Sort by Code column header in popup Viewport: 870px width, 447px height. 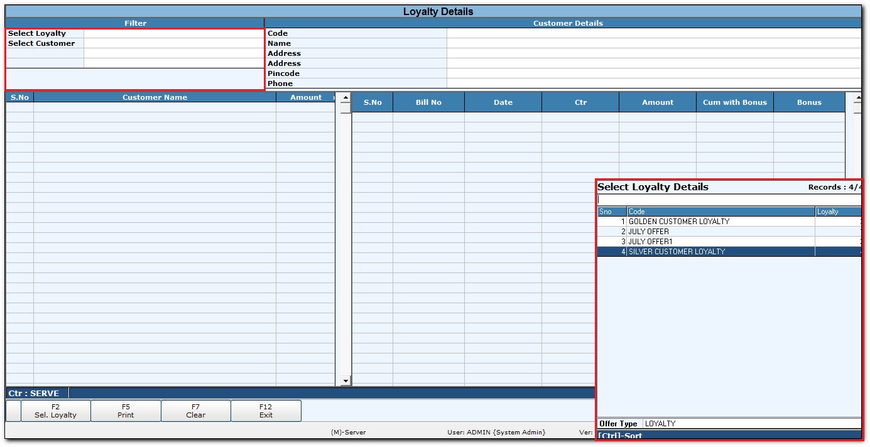tap(720, 212)
